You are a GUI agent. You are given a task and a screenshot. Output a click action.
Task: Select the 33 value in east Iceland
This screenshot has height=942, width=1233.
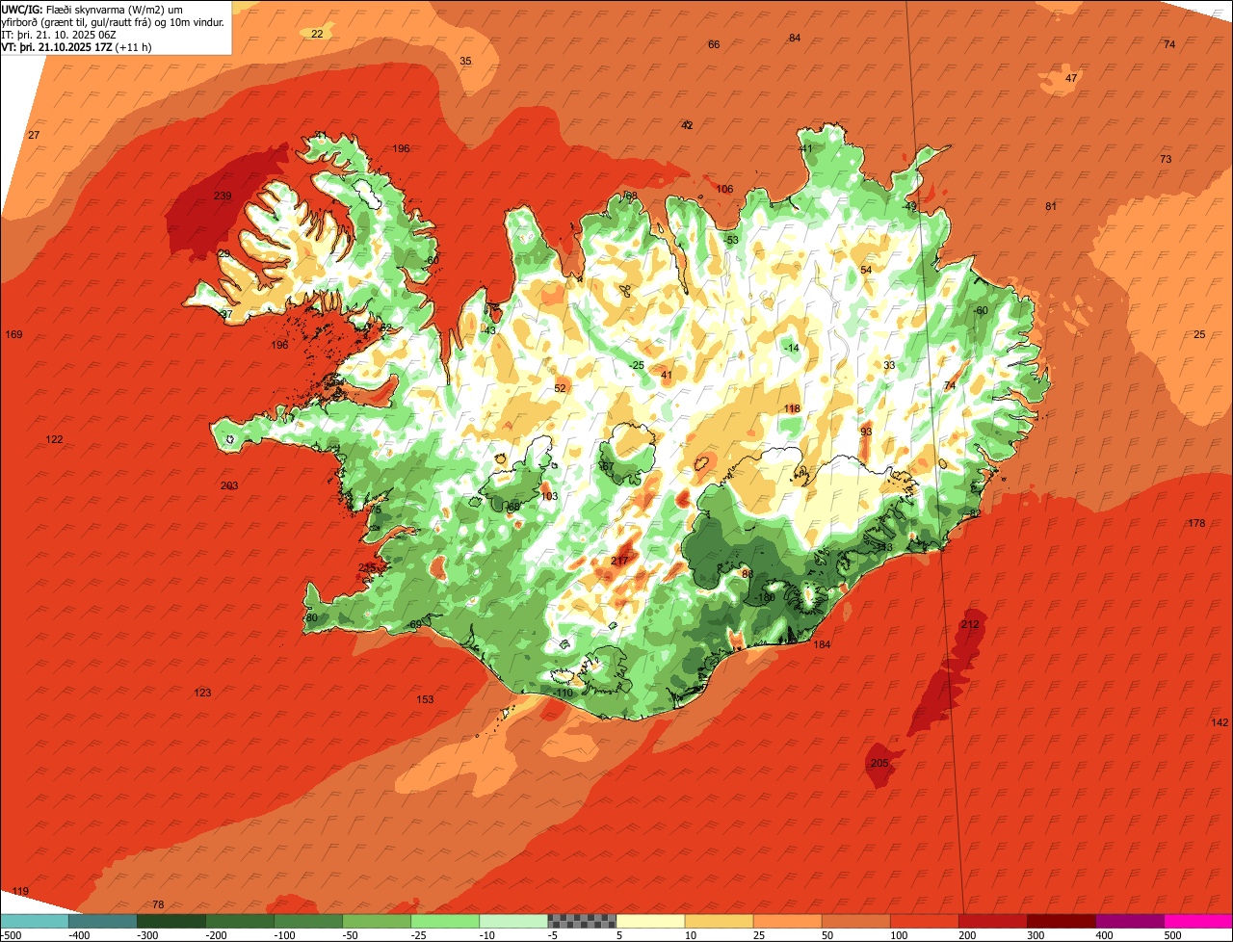(x=889, y=365)
